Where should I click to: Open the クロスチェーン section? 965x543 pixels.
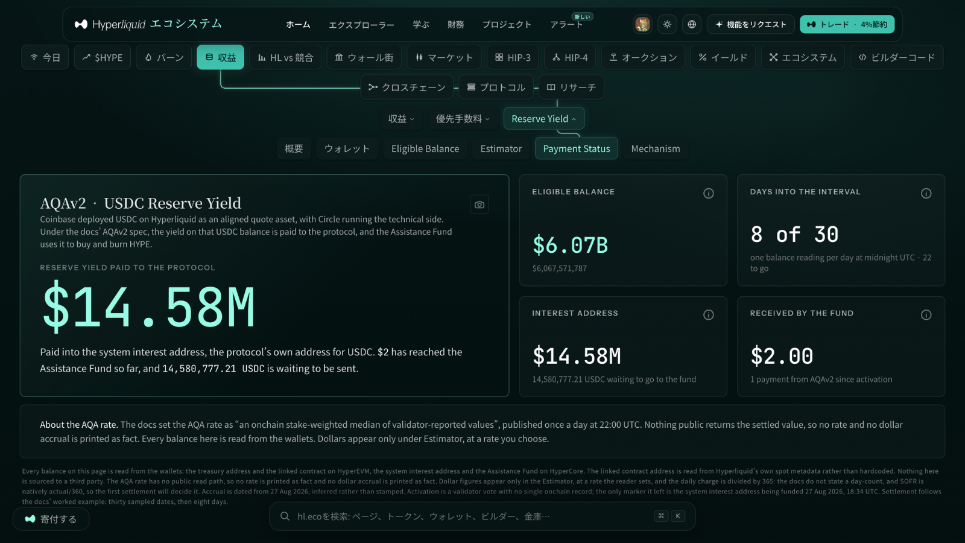(407, 87)
